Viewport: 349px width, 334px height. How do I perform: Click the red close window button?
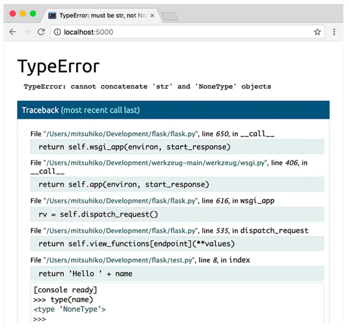pos(13,13)
